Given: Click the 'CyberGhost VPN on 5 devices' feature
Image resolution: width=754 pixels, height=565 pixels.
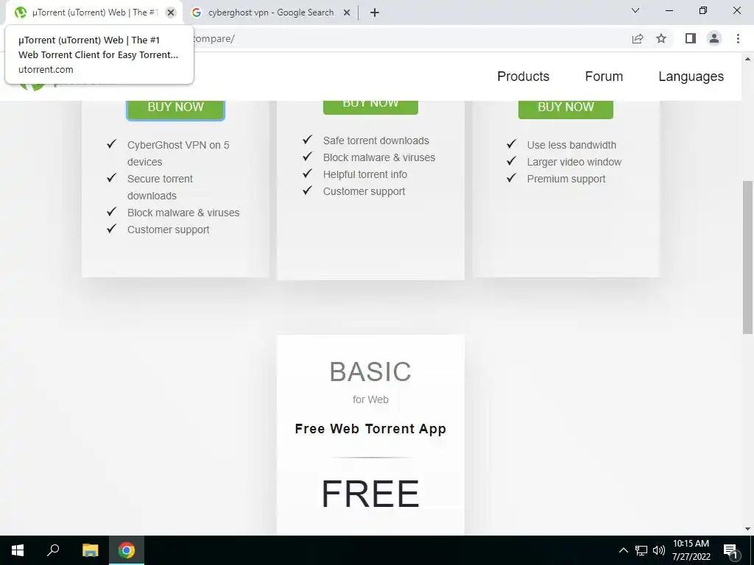Looking at the screenshot, I should click(178, 153).
